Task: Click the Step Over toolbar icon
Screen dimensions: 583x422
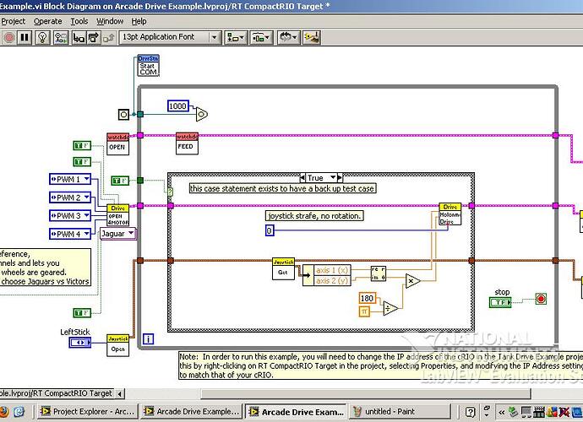Action: [93, 37]
